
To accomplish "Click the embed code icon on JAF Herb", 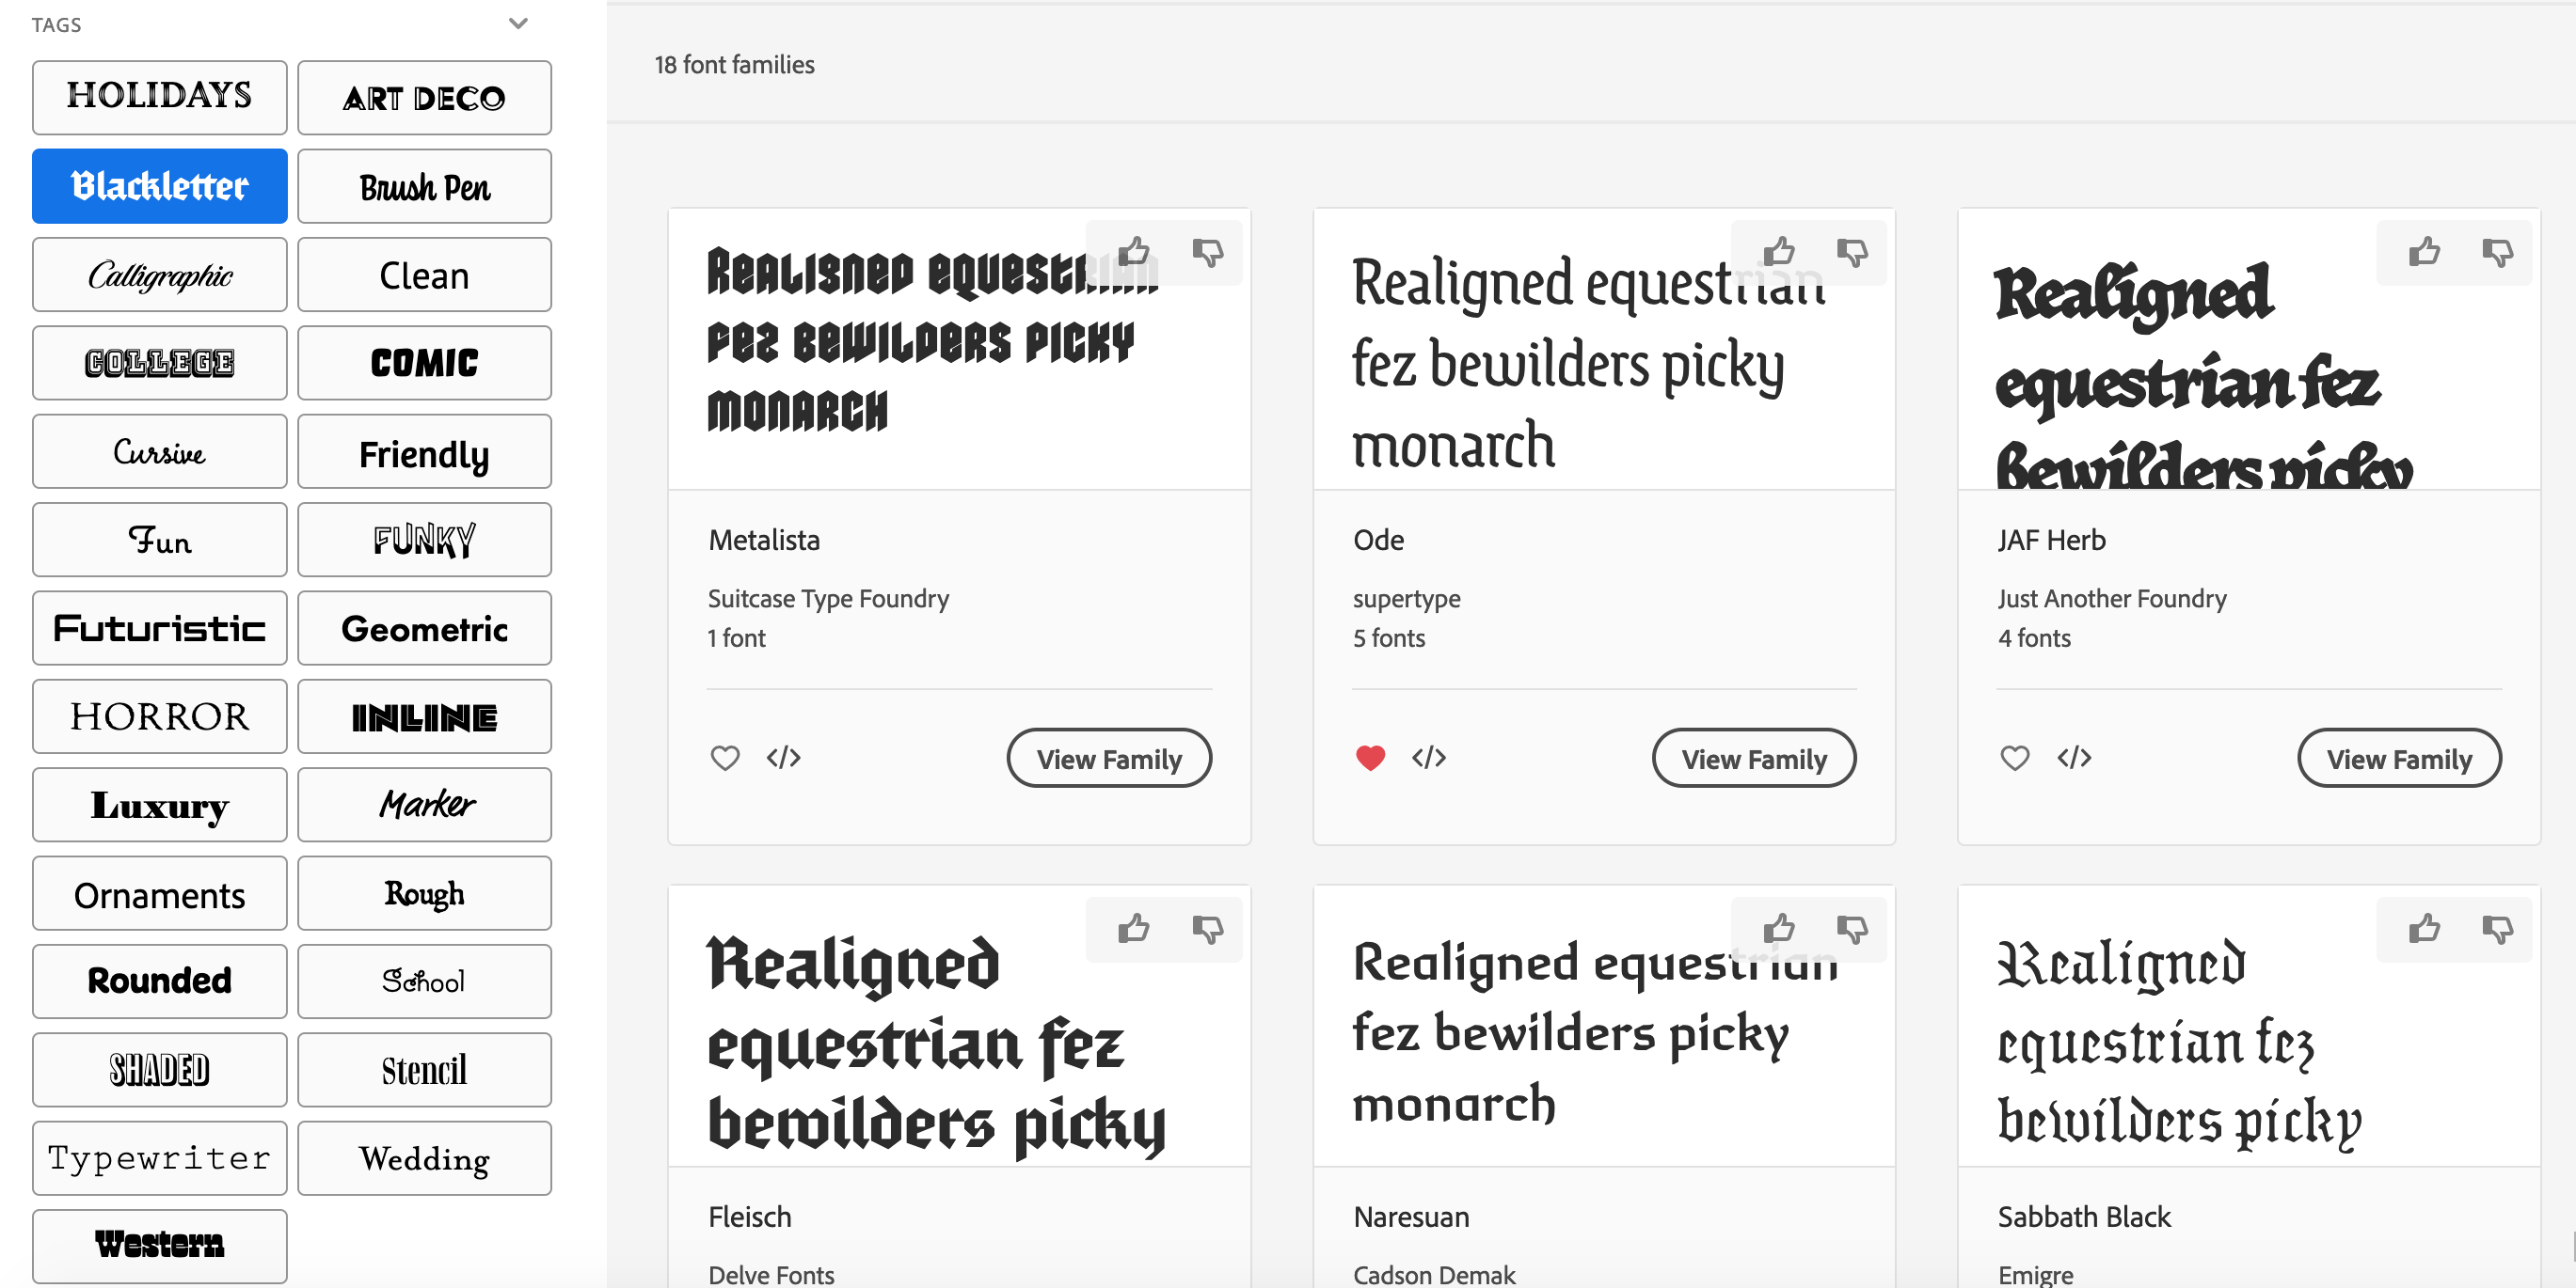I will point(2075,758).
